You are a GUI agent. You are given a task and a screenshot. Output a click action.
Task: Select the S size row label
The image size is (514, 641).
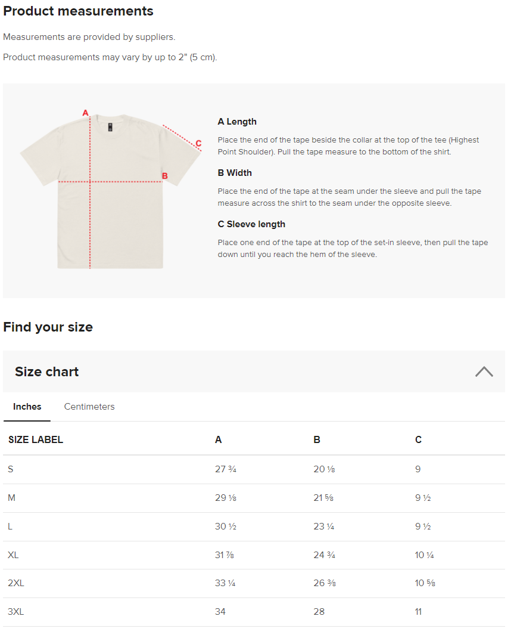point(11,469)
